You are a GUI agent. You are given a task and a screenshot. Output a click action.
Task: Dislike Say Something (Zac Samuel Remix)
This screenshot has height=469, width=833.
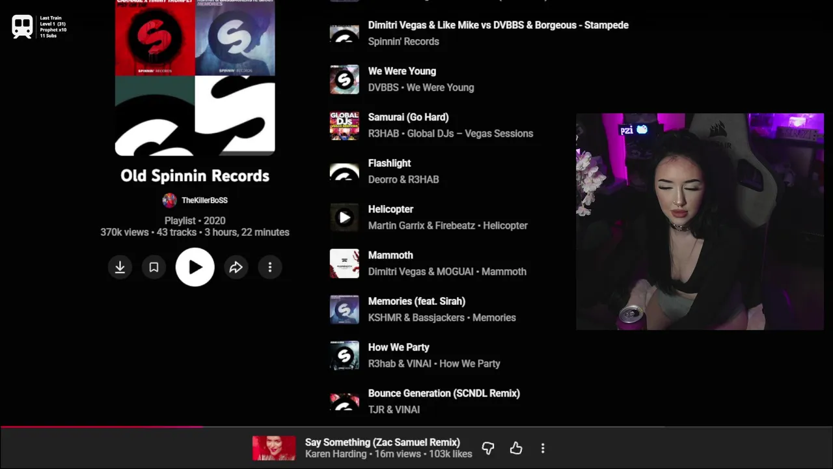[x=488, y=448]
